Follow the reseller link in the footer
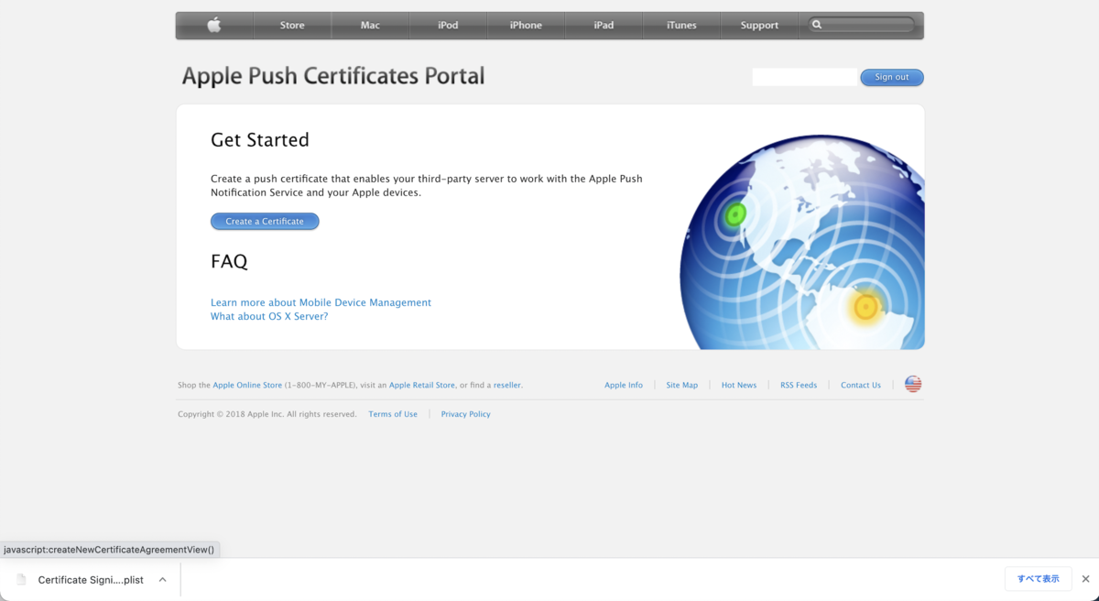The image size is (1099, 601). (507, 386)
